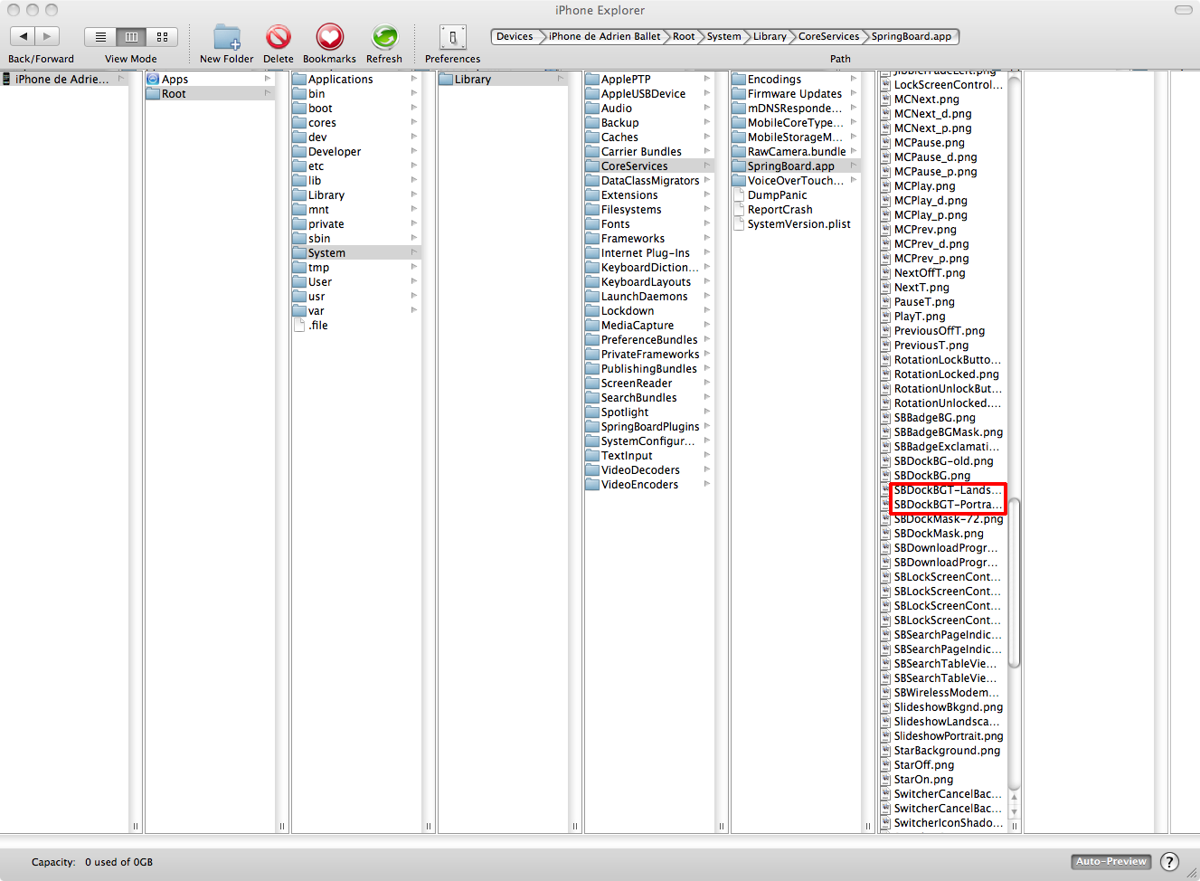Click the blue Apps icon in the second column
Screen dimensions: 1200x881
[x=153, y=80]
